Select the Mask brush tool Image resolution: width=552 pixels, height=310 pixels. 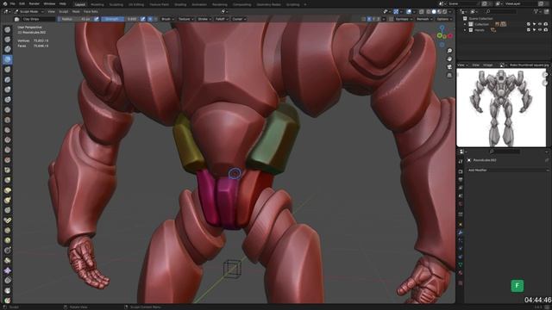click(x=8, y=290)
